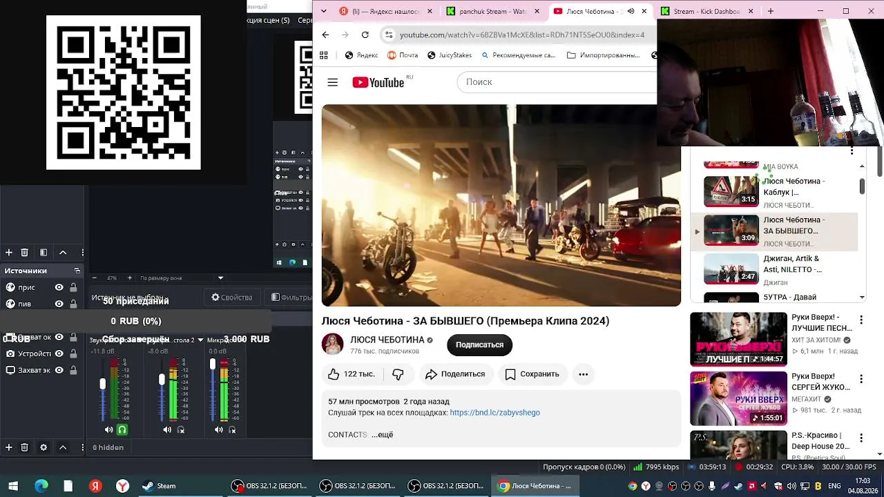Focus the YouTube Поиск search box
This screenshot has width=884, height=497.
557,82
